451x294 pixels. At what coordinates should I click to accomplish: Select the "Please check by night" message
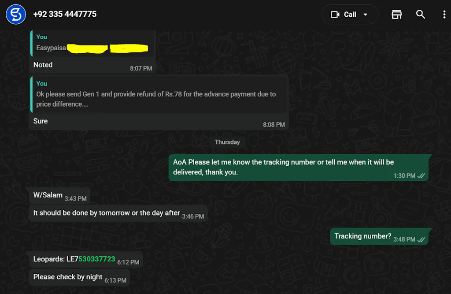68,277
